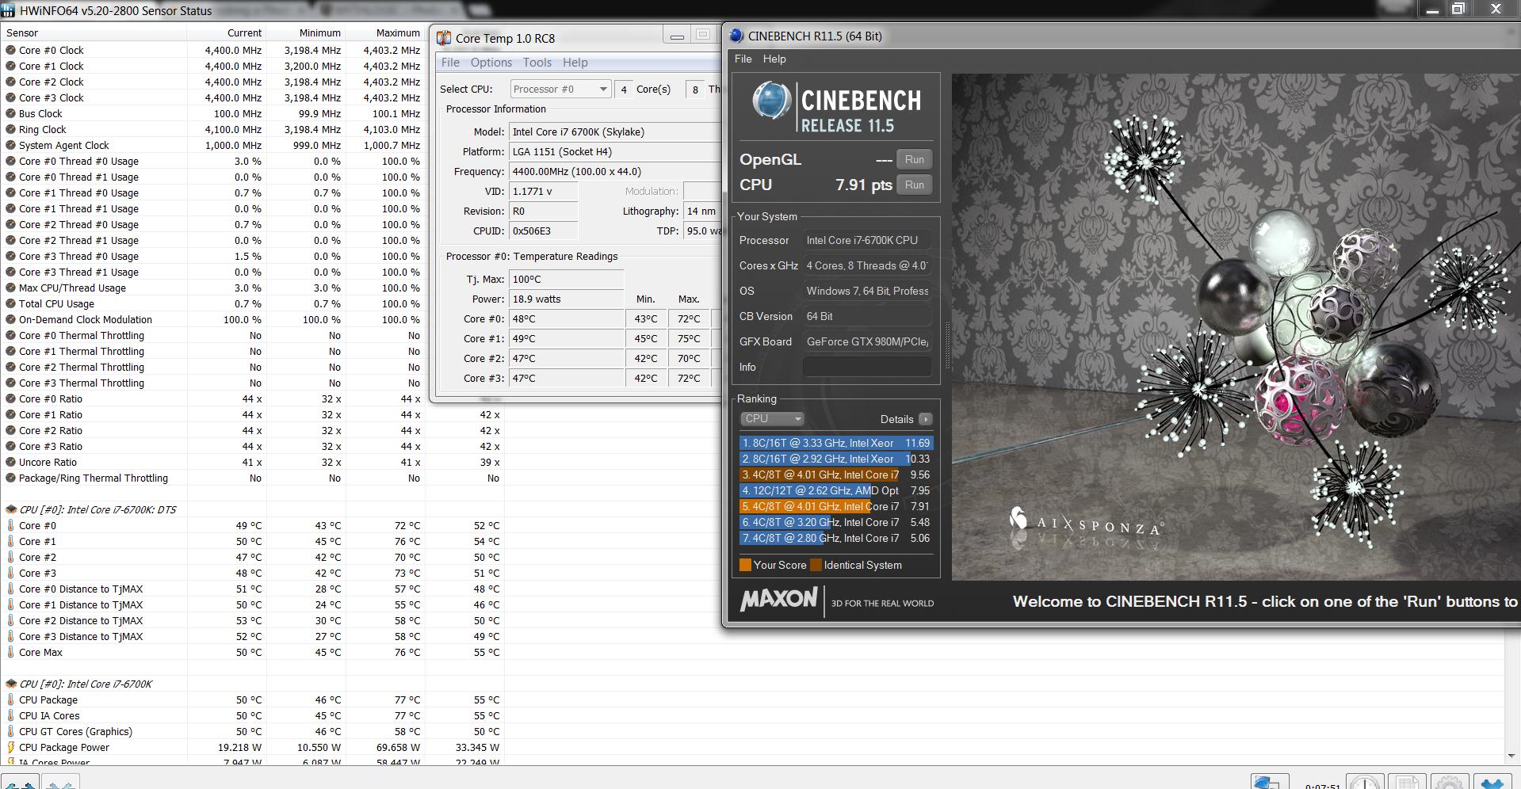The image size is (1521, 789).
Task: Click the HWiNFO64 title bar app icon
Action: 8,10
